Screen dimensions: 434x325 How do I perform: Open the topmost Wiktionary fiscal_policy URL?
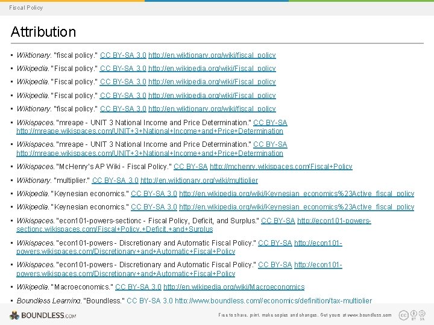pyautogui.click(x=212, y=55)
